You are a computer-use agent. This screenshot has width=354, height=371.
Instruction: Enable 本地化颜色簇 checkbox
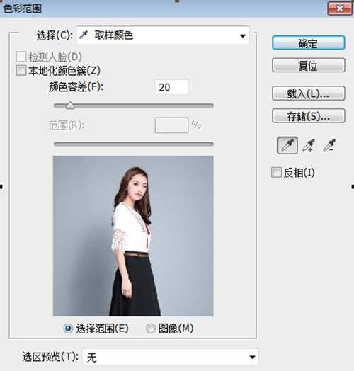point(21,71)
